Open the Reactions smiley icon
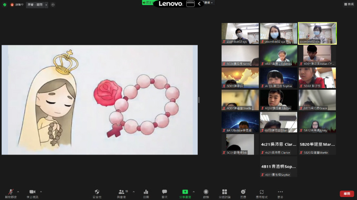Screen dimensions: 357x200 tap(243, 194)
